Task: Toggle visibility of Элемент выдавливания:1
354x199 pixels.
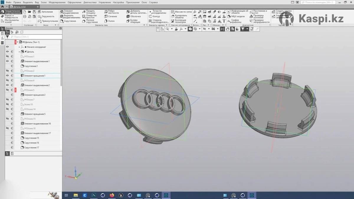Action: pyautogui.click(x=7, y=61)
